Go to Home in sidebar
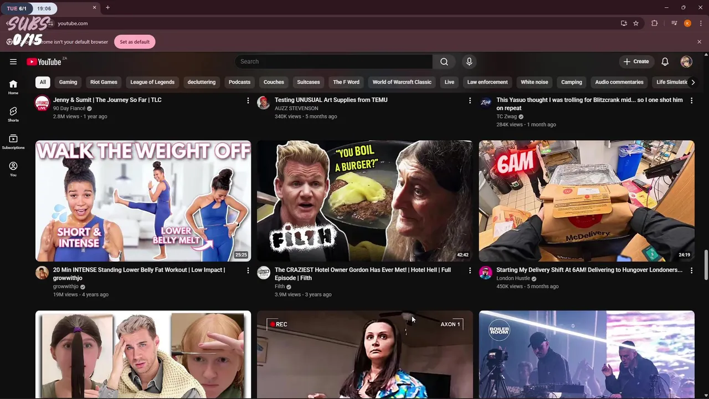This screenshot has width=709, height=399. [13, 86]
